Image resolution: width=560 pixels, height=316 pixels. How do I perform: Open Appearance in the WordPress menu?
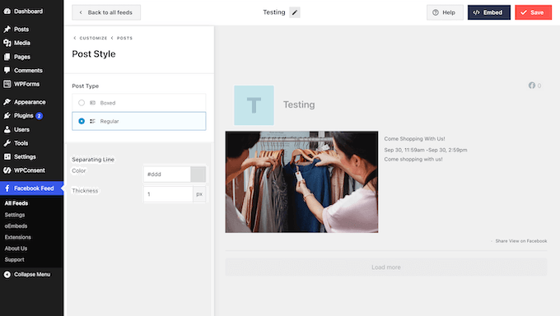[x=30, y=102]
